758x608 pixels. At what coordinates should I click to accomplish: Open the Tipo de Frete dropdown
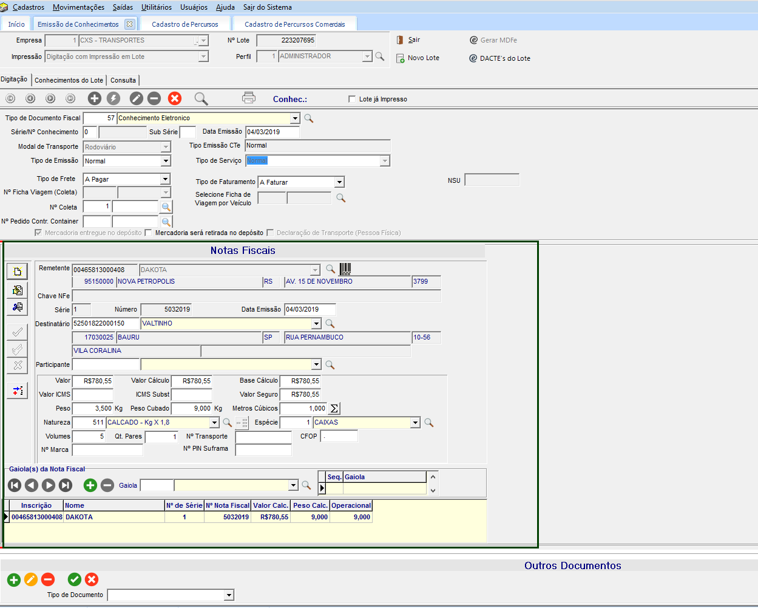coord(165,179)
